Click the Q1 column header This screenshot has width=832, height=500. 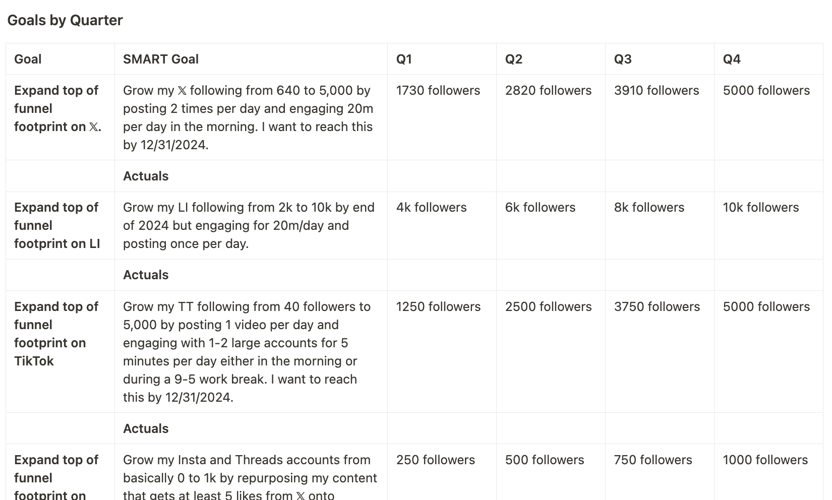(x=442, y=59)
